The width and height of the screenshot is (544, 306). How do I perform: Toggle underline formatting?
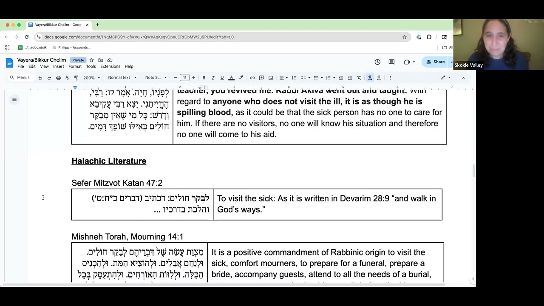[222, 78]
